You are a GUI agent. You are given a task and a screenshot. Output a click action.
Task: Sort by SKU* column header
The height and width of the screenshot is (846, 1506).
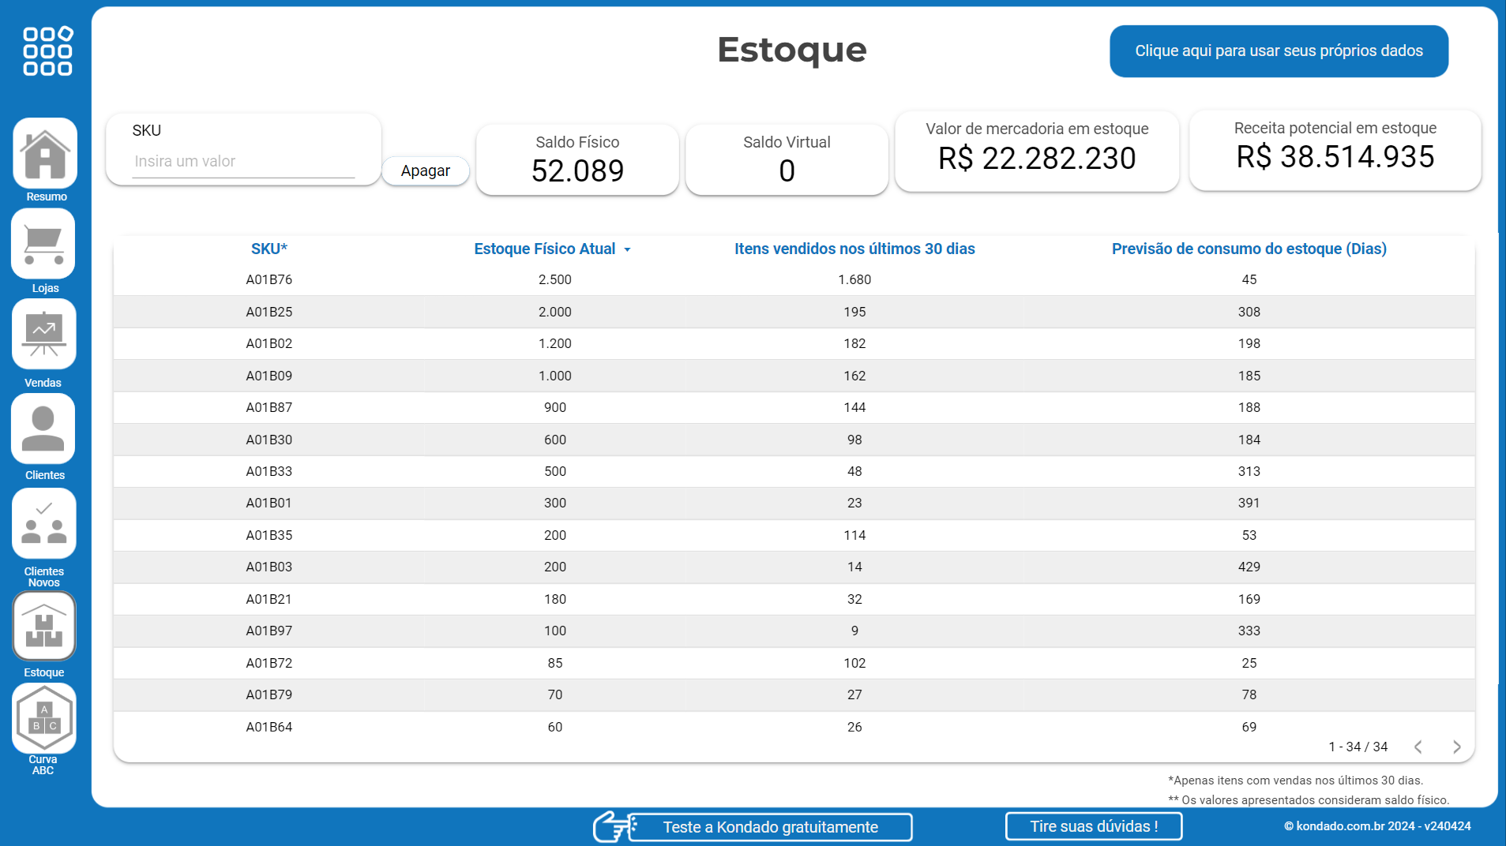[x=269, y=249]
